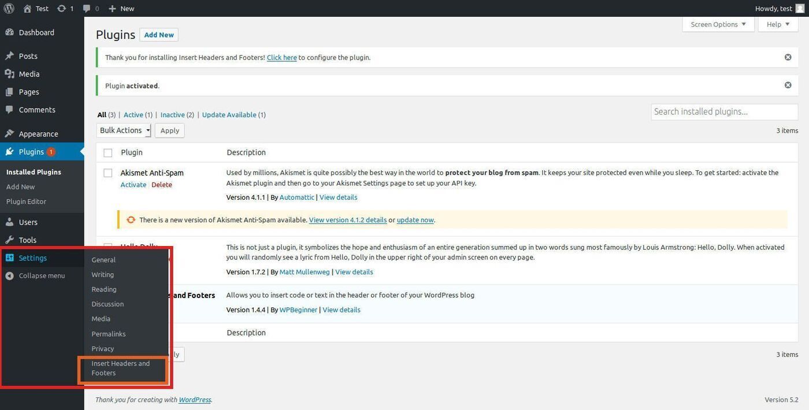809x410 pixels.
Task: Open Insert Headers and Footers settings submenu
Action: coord(120,368)
